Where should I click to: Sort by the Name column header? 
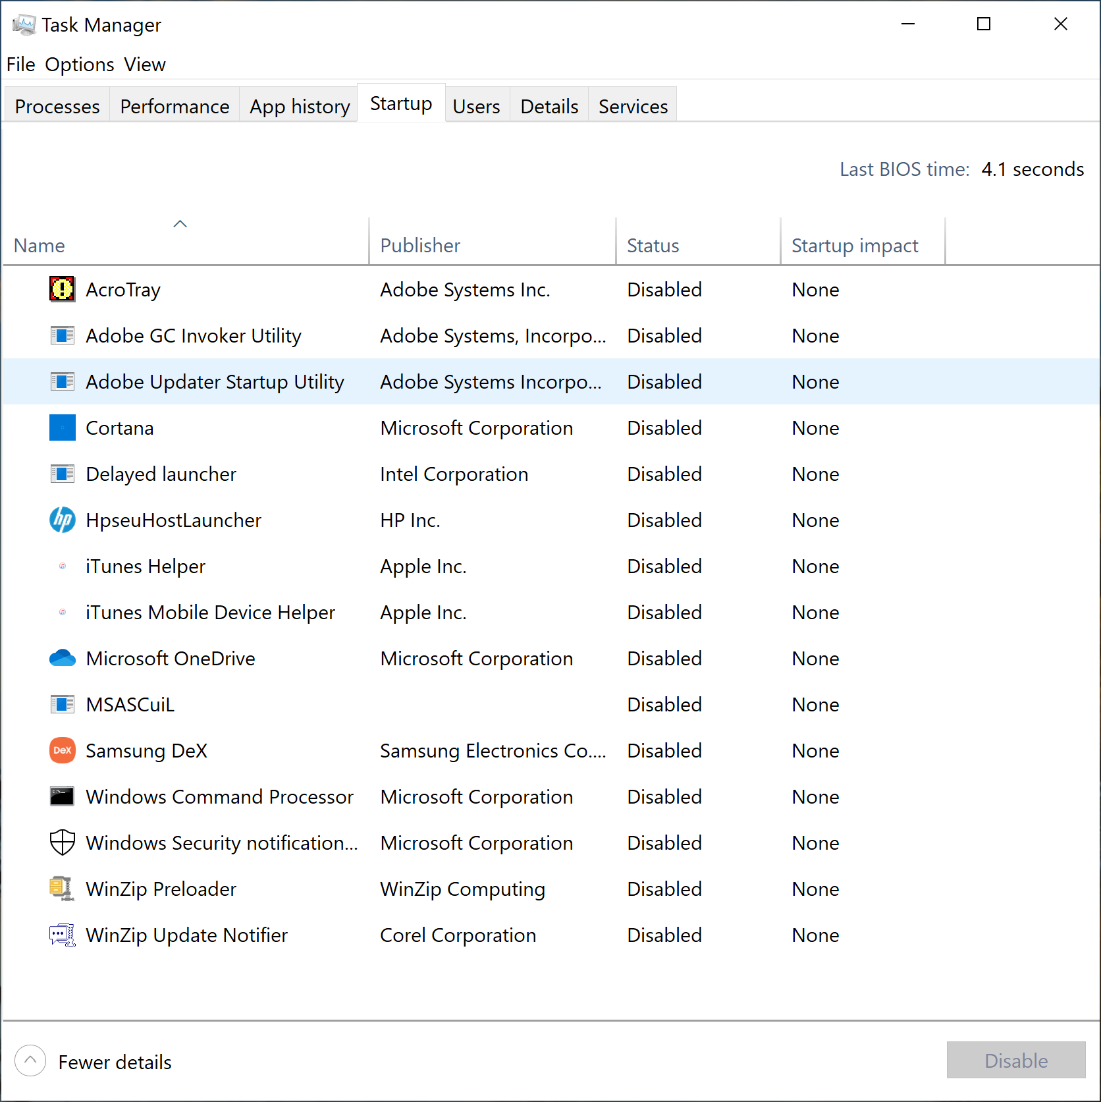click(x=40, y=246)
